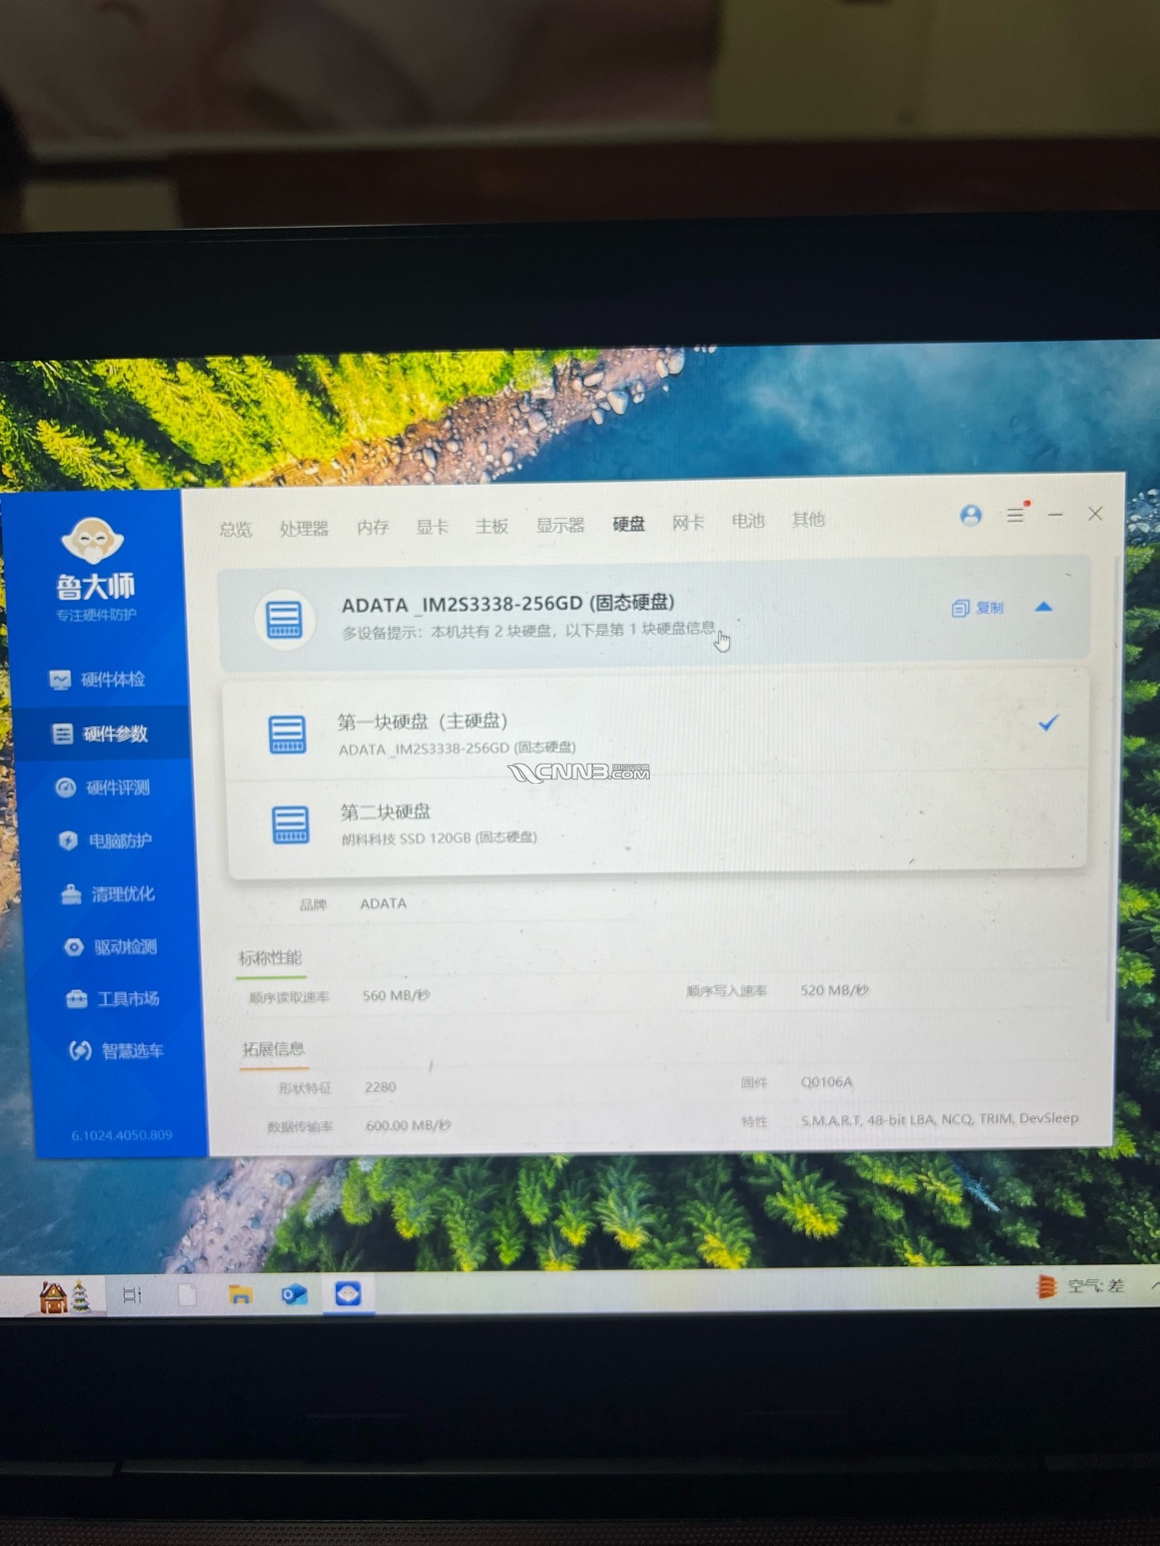Open Task View on the taskbar
This screenshot has width=1160, height=1546.
132,1295
